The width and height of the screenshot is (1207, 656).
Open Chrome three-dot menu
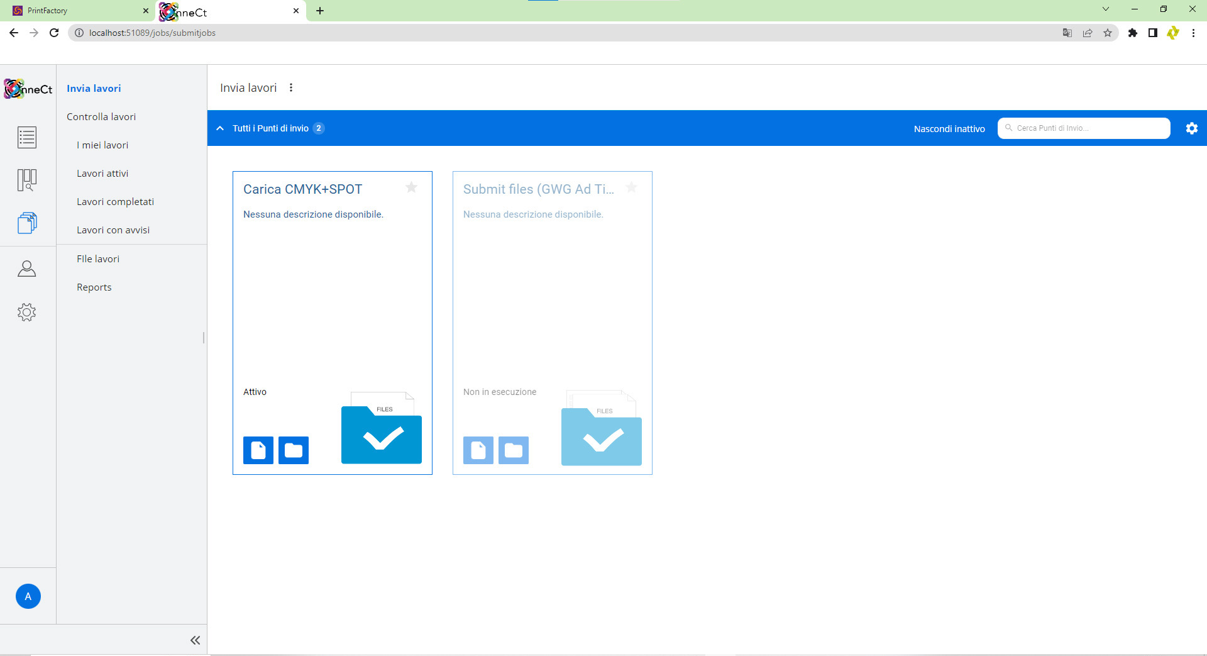click(x=1193, y=33)
